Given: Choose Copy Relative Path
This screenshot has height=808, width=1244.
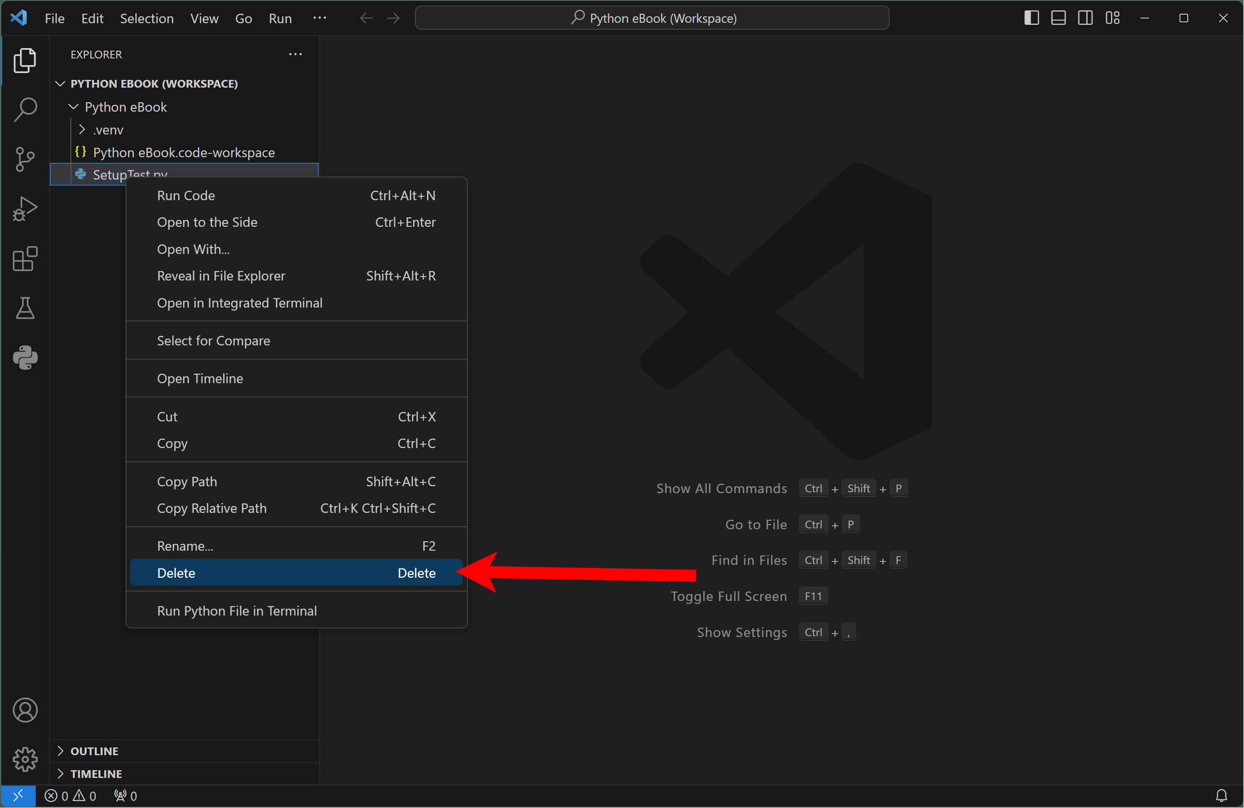Looking at the screenshot, I should point(296,508).
